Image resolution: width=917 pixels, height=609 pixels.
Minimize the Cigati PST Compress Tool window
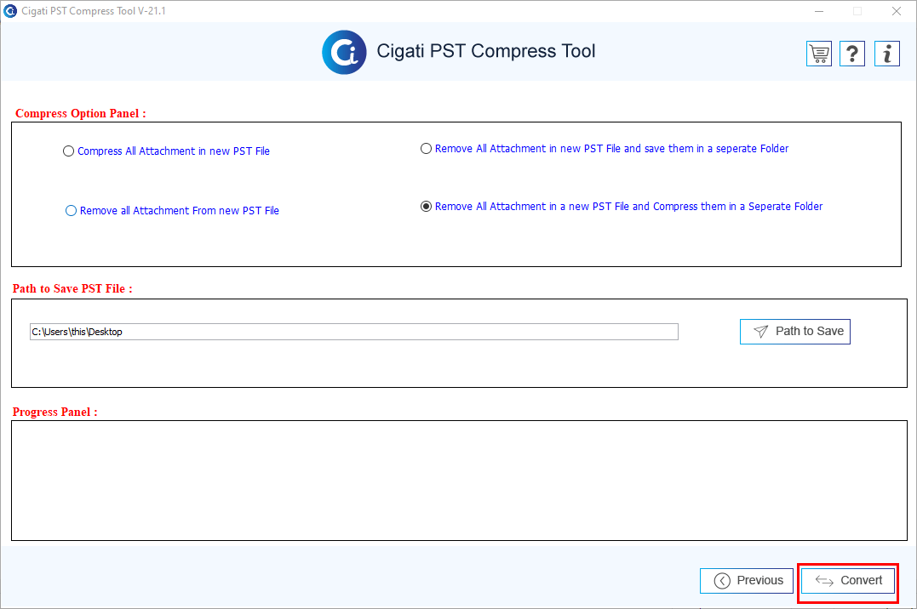pos(819,11)
